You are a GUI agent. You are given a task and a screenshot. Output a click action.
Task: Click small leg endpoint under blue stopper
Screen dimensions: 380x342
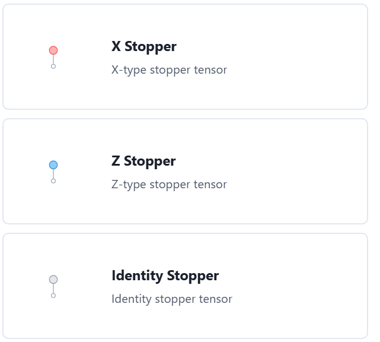click(53, 181)
